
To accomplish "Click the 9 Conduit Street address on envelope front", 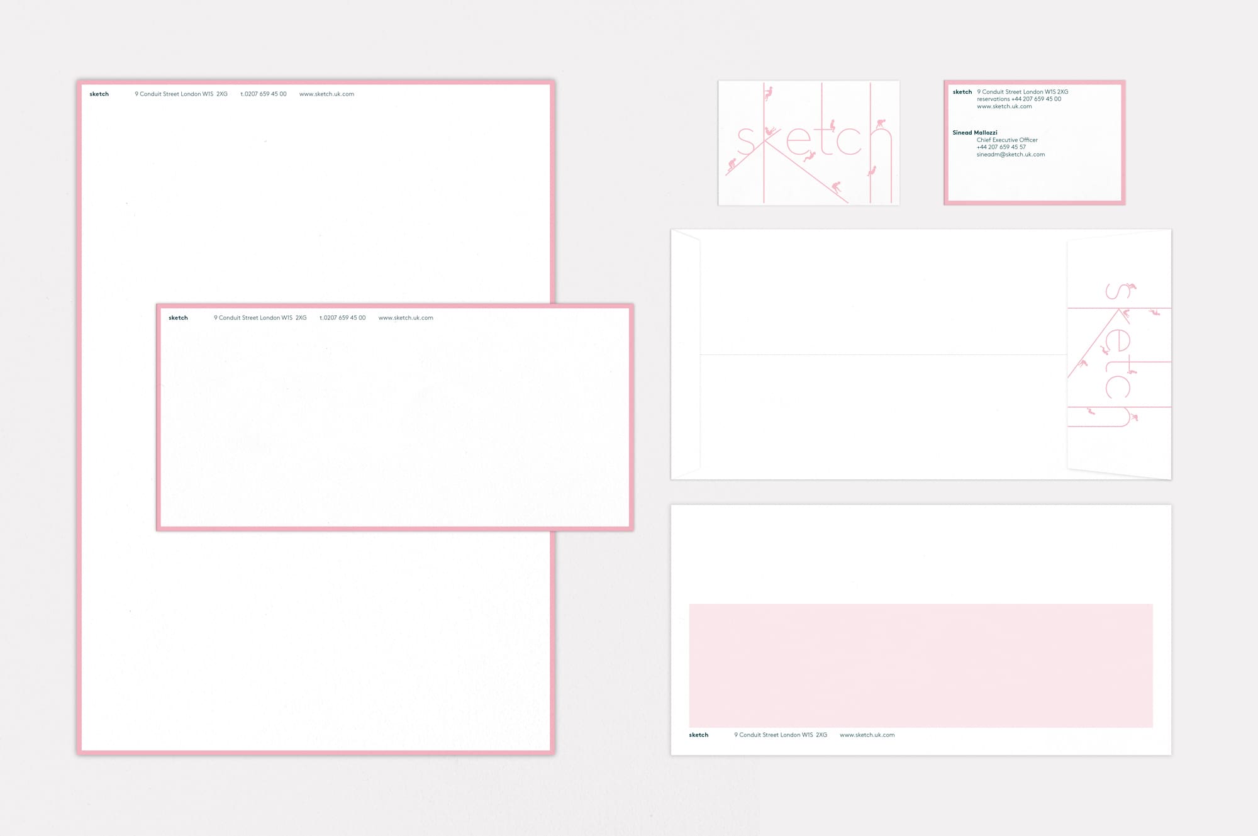I will point(780,735).
